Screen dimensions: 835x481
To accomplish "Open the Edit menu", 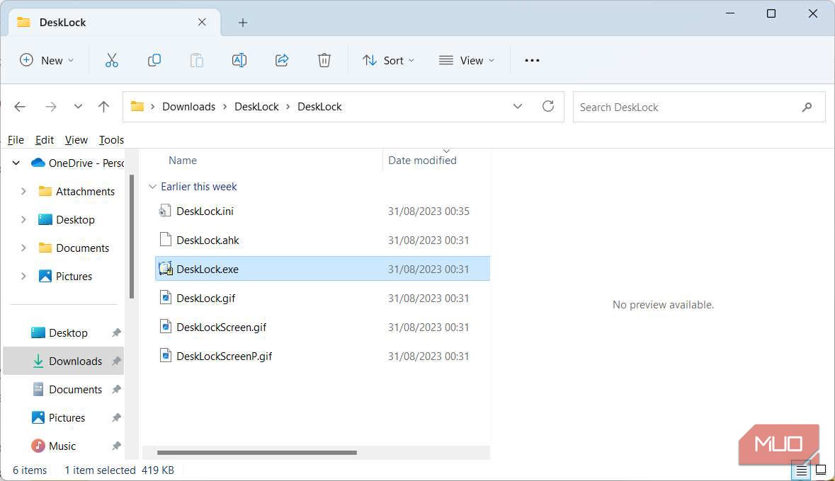I will [x=44, y=139].
